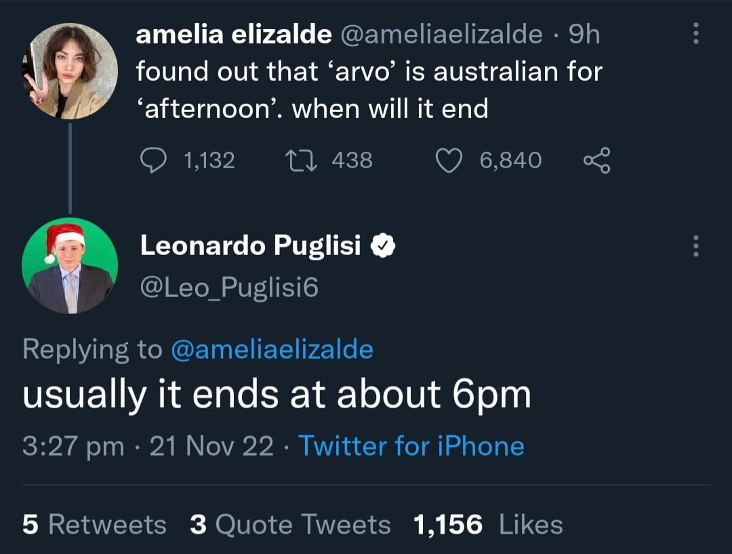Viewport: 732px width, 554px height.
Task: Click the @Leo_Puglisi6 handle
Action: [x=228, y=288]
